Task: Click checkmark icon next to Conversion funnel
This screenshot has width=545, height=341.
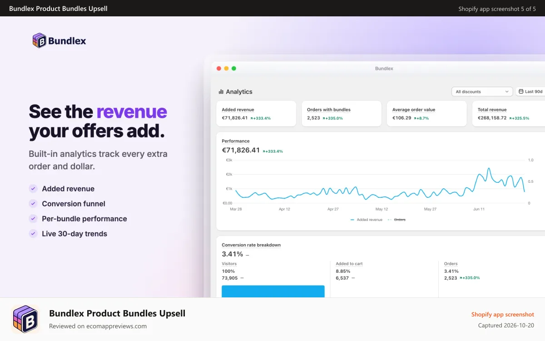Action: click(33, 204)
